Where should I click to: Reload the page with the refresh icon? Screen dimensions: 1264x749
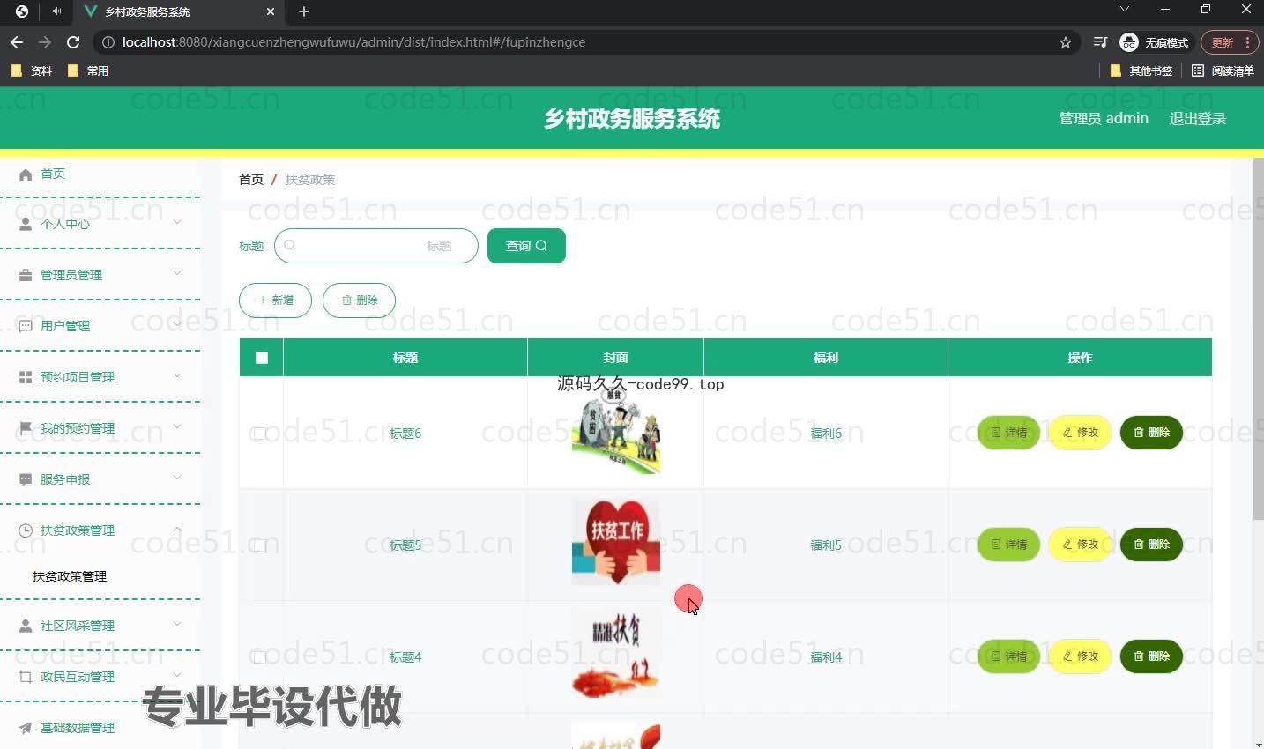click(73, 42)
